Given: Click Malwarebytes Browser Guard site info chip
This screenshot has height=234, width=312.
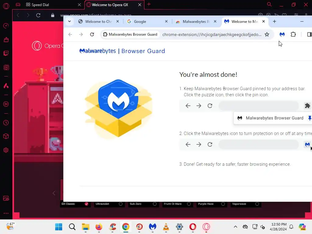Looking at the screenshot, I should pyautogui.click(x=130, y=34).
